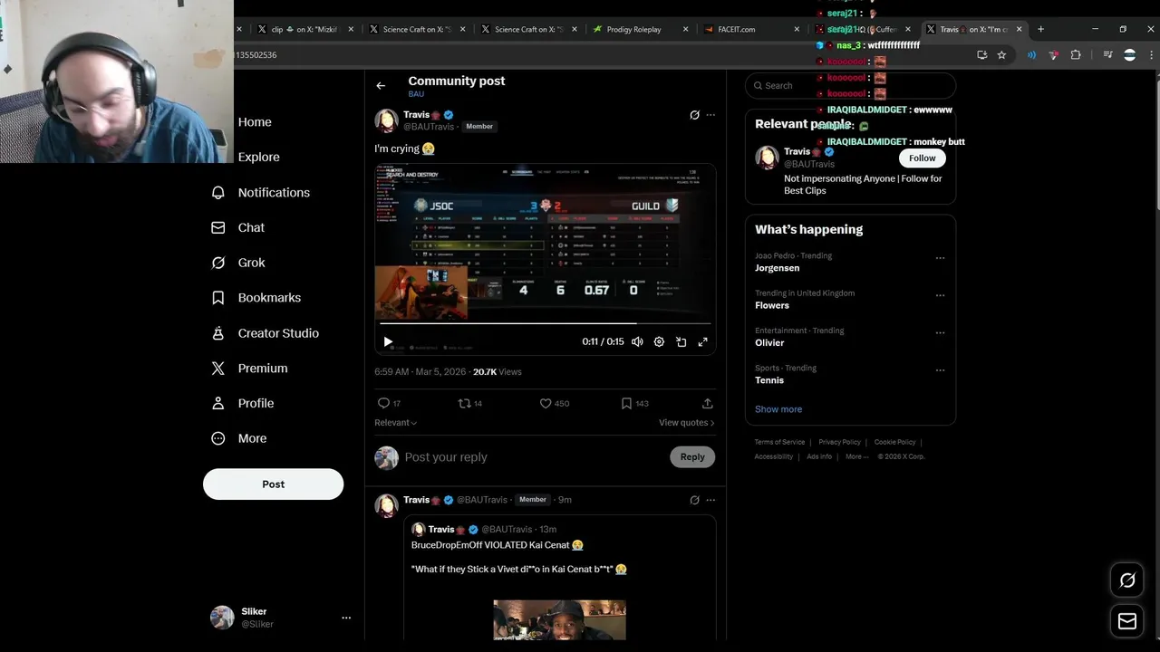Open browser extensions puzzle icon
Image resolution: width=1160 pixels, height=652 pixels.
pyautogui.click(x=1076, y=55)
